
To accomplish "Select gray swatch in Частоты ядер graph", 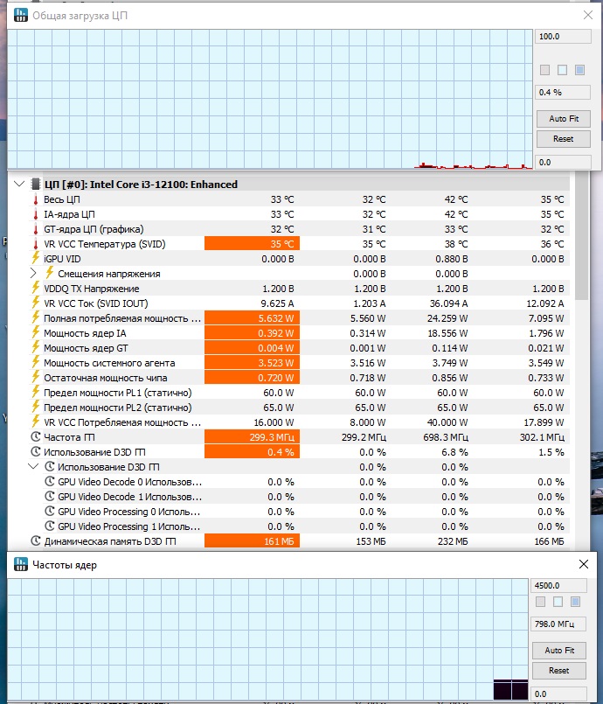I will click(541, 602).
